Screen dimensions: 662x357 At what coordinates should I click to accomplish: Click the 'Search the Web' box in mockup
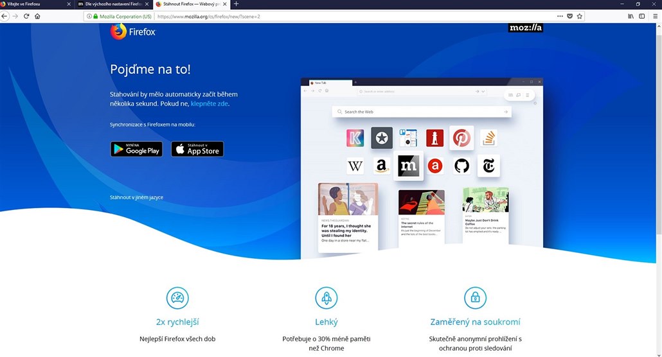click(x=422, y=112)
